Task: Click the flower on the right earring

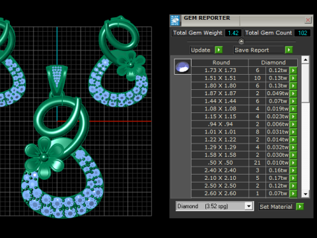Action: pyautogui.click(x=131, y=65)
